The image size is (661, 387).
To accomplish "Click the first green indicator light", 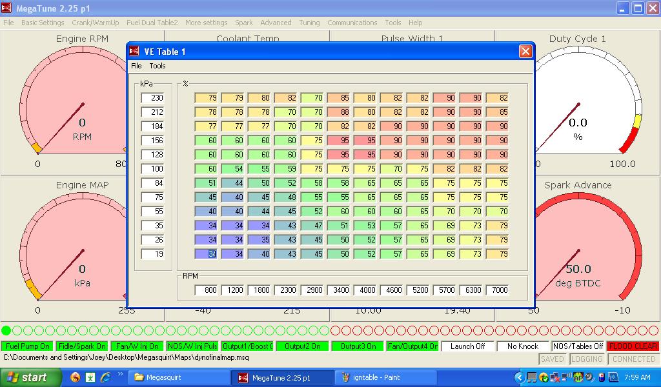I will point(6,331).
